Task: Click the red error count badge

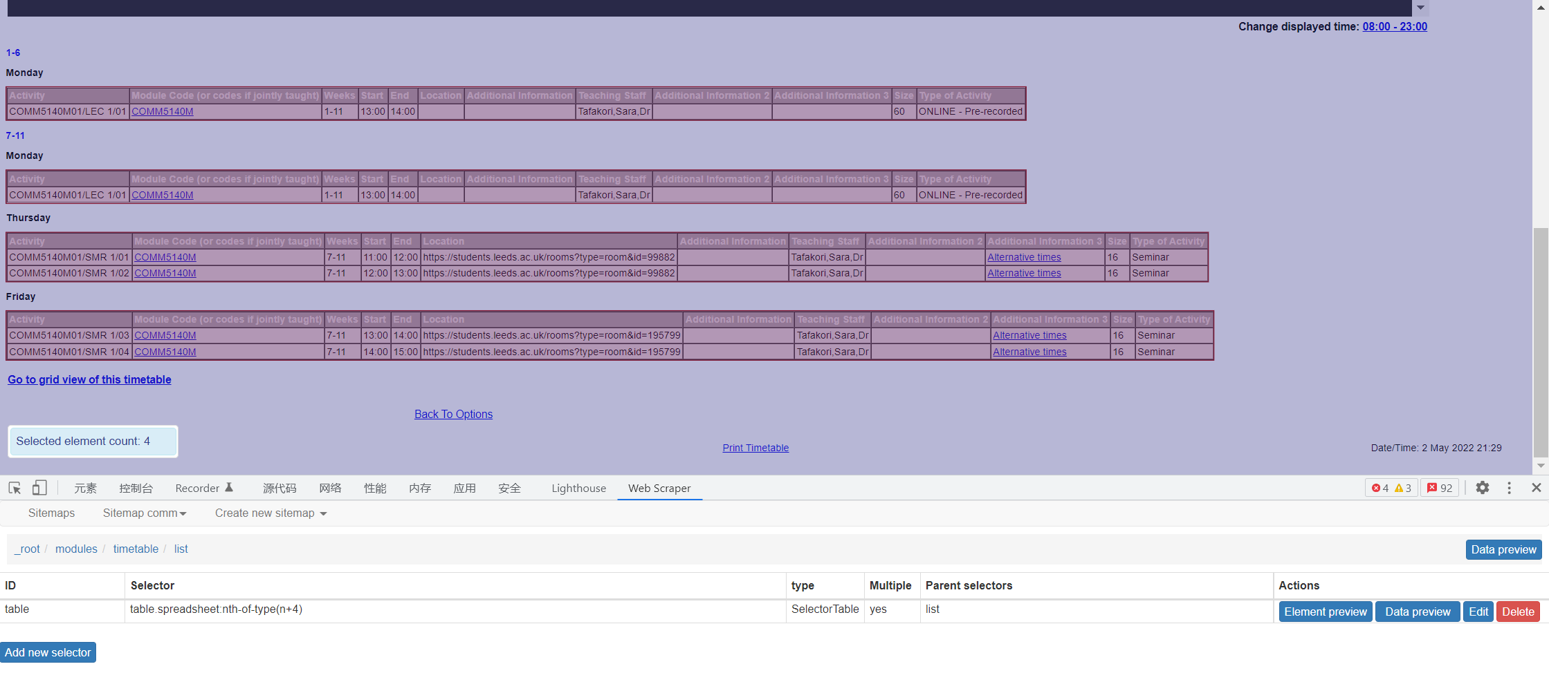Action: click(x=1380, y=488)
